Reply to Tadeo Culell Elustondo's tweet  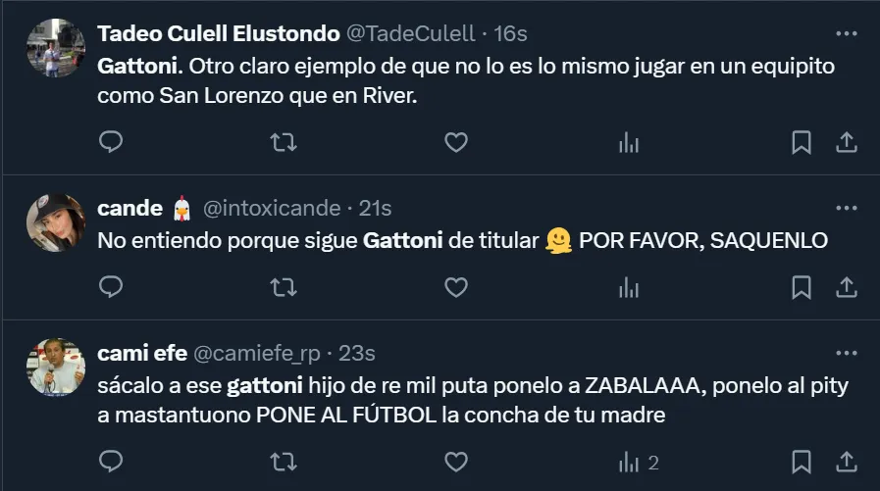112,143
